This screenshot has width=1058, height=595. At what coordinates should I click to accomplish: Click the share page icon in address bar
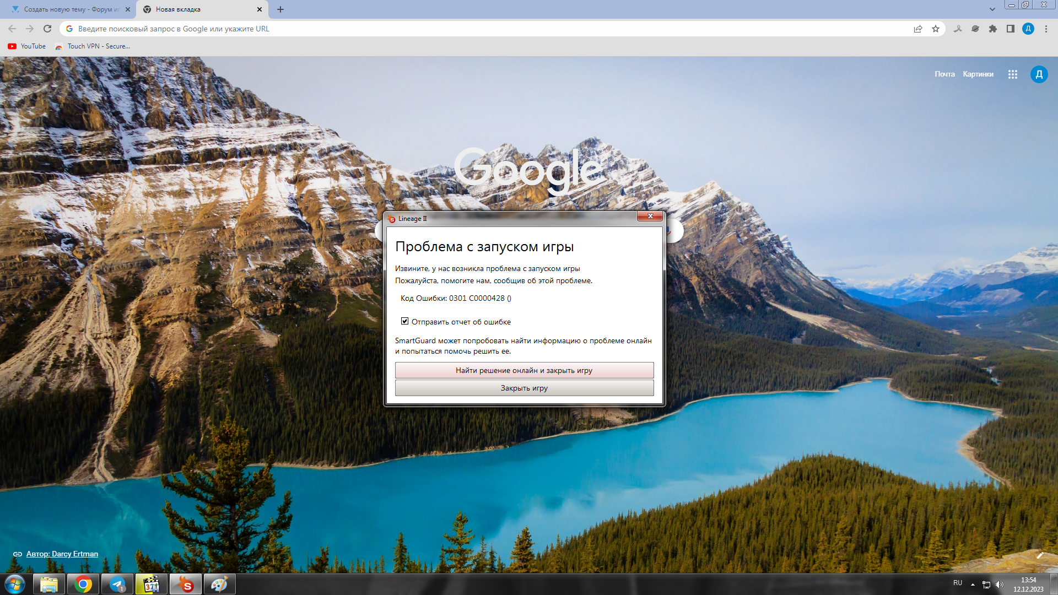click(x=918, y=29)
